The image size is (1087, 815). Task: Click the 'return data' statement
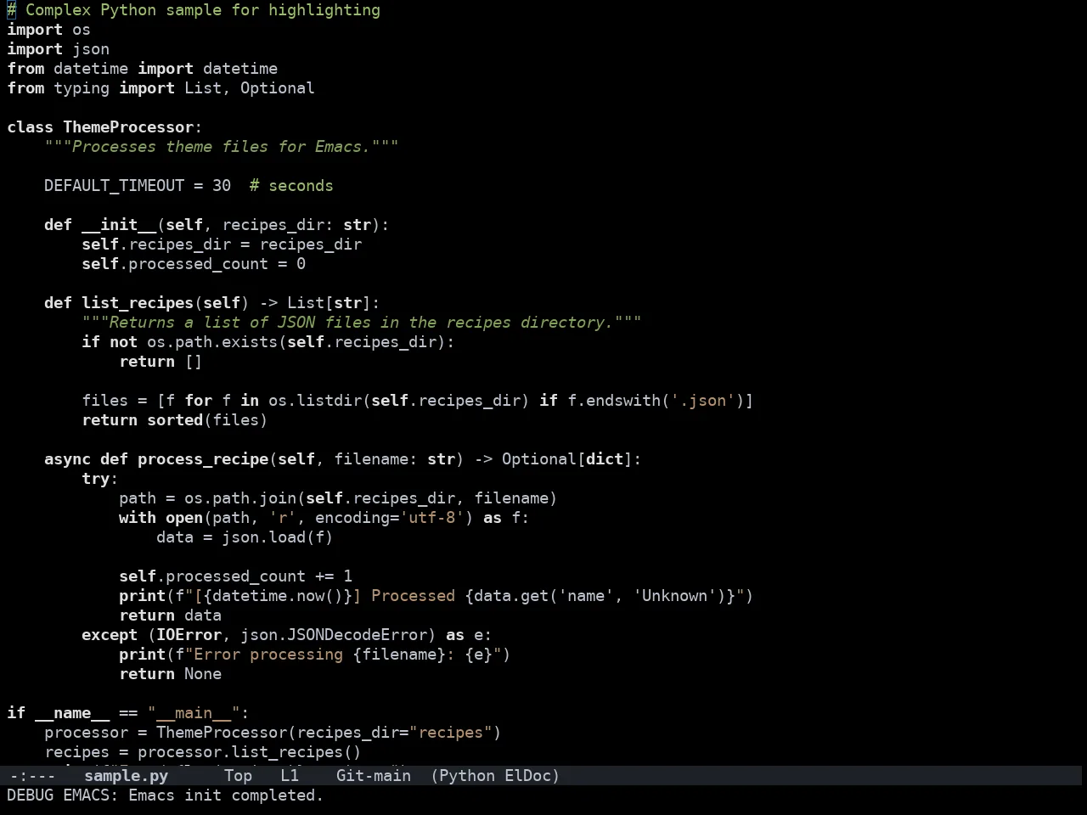(x=170, y=615)
